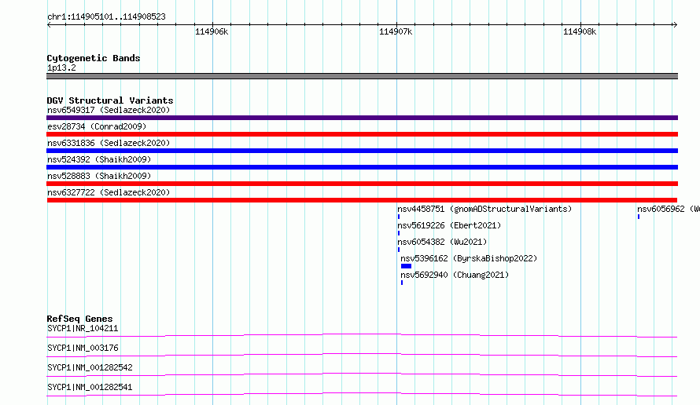Click the RefSeq Genes track title
Image resolution: width=700 pixels, height=405 pixels.
coord(79,319)
